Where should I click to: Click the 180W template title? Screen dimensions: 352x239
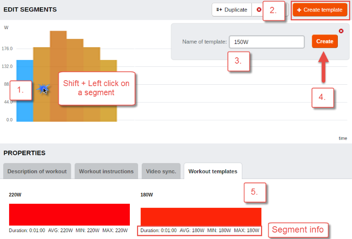(x=147, y=195)
